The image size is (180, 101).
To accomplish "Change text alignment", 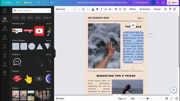I will [116, 9].
